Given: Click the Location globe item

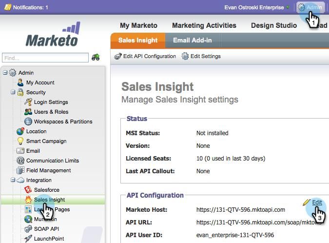Looking at the screenshot, I should (x=36, y=131).
